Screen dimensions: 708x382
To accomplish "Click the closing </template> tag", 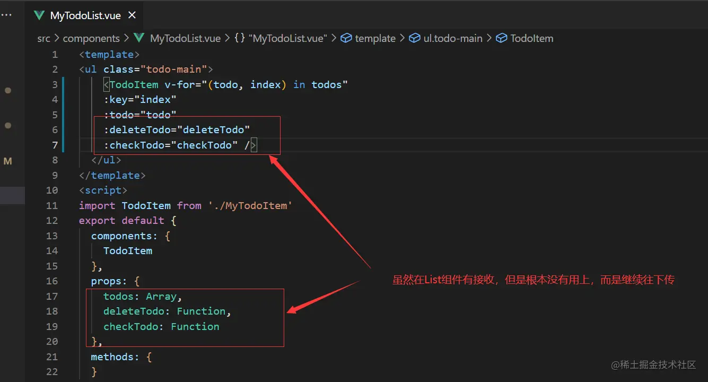I will (x=112, y=175).
